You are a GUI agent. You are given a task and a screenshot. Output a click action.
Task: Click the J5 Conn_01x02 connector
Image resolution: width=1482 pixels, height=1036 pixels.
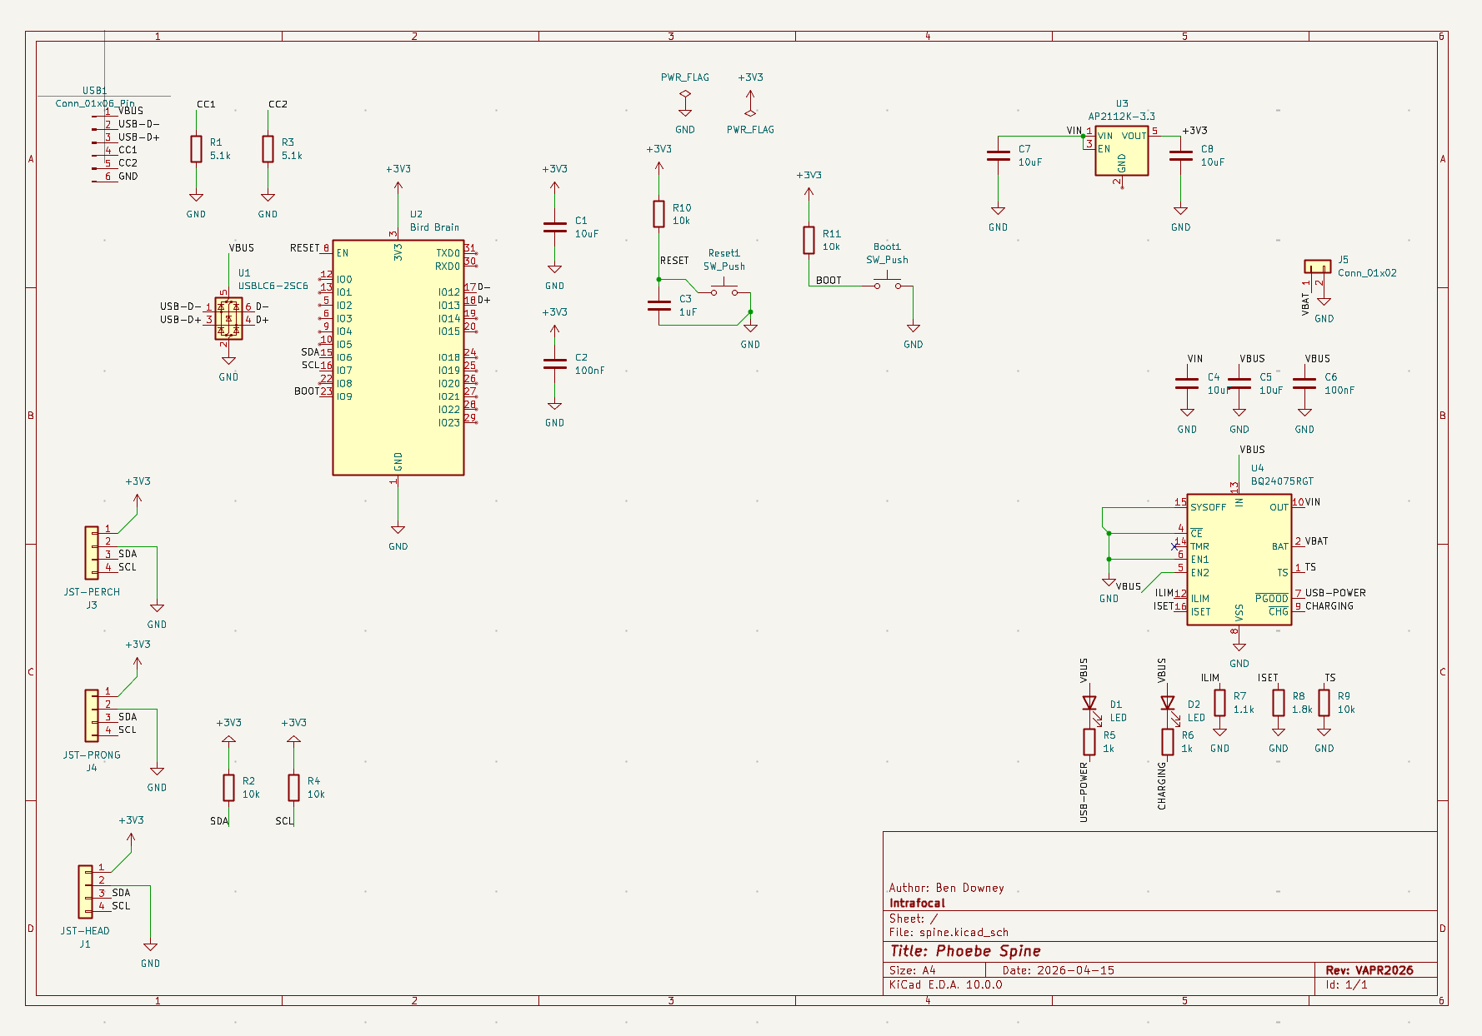pyautogui.click(x=1317, y=266)
